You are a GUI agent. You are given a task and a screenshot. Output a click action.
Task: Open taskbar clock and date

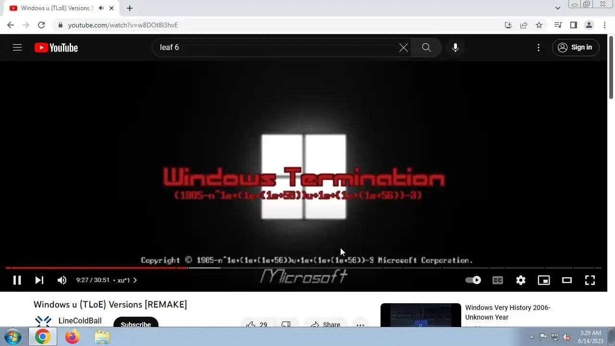click(x=590, y=337)
